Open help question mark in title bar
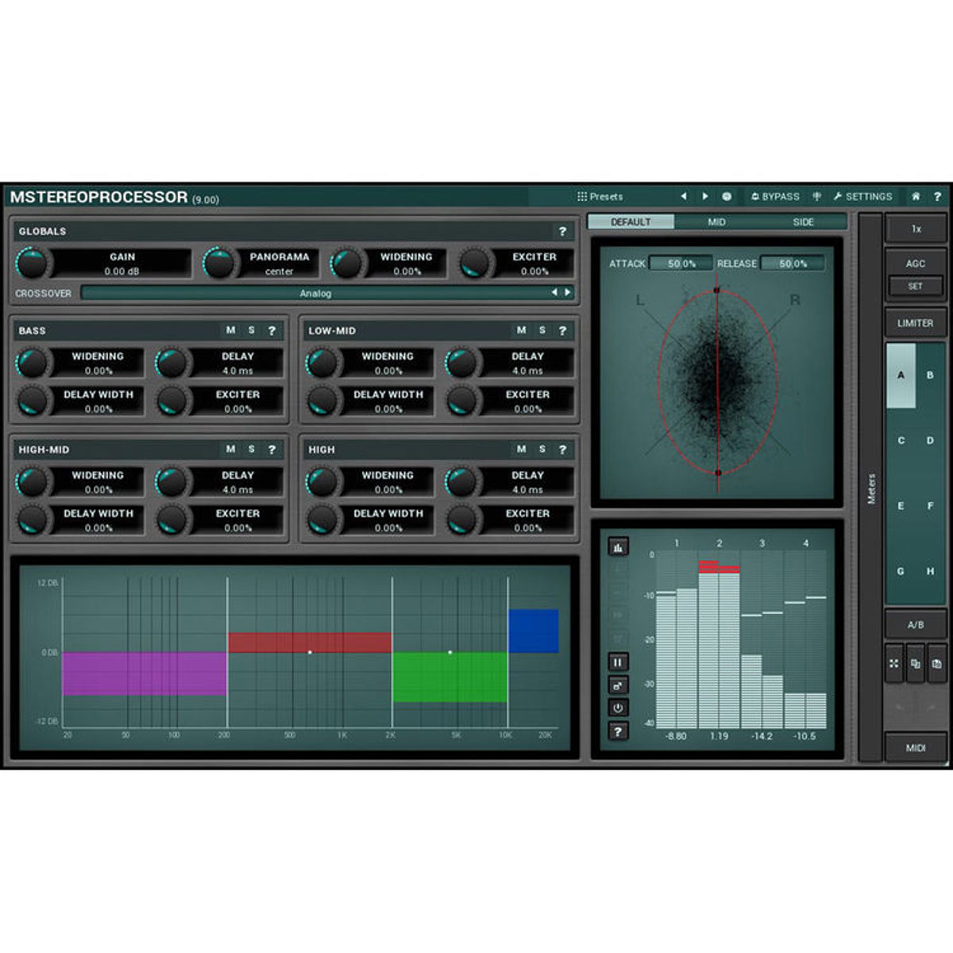Viewport: 953px width, 953px height. click(937, 196)
